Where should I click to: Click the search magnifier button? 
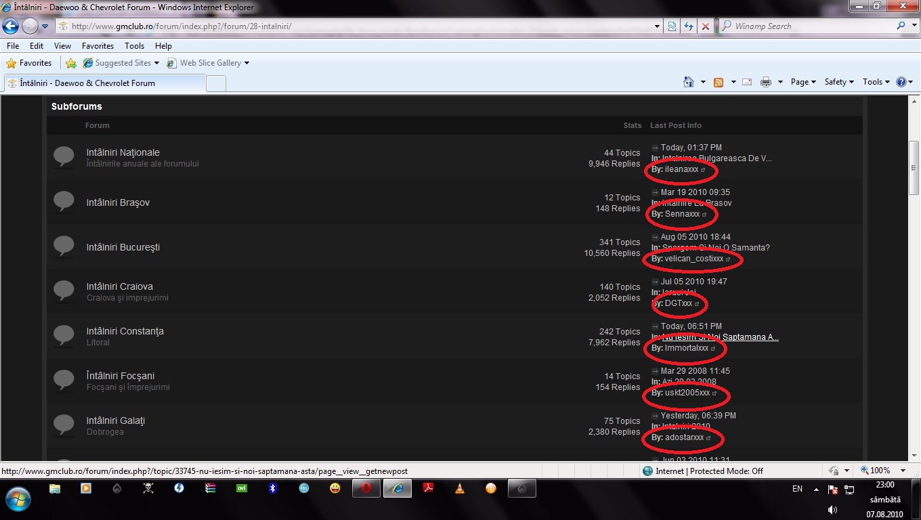click(901, 26)
